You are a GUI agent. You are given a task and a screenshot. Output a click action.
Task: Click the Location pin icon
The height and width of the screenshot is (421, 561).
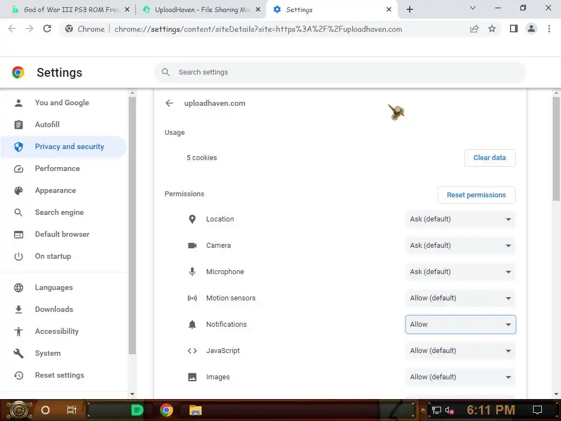(x=192, y=219)
